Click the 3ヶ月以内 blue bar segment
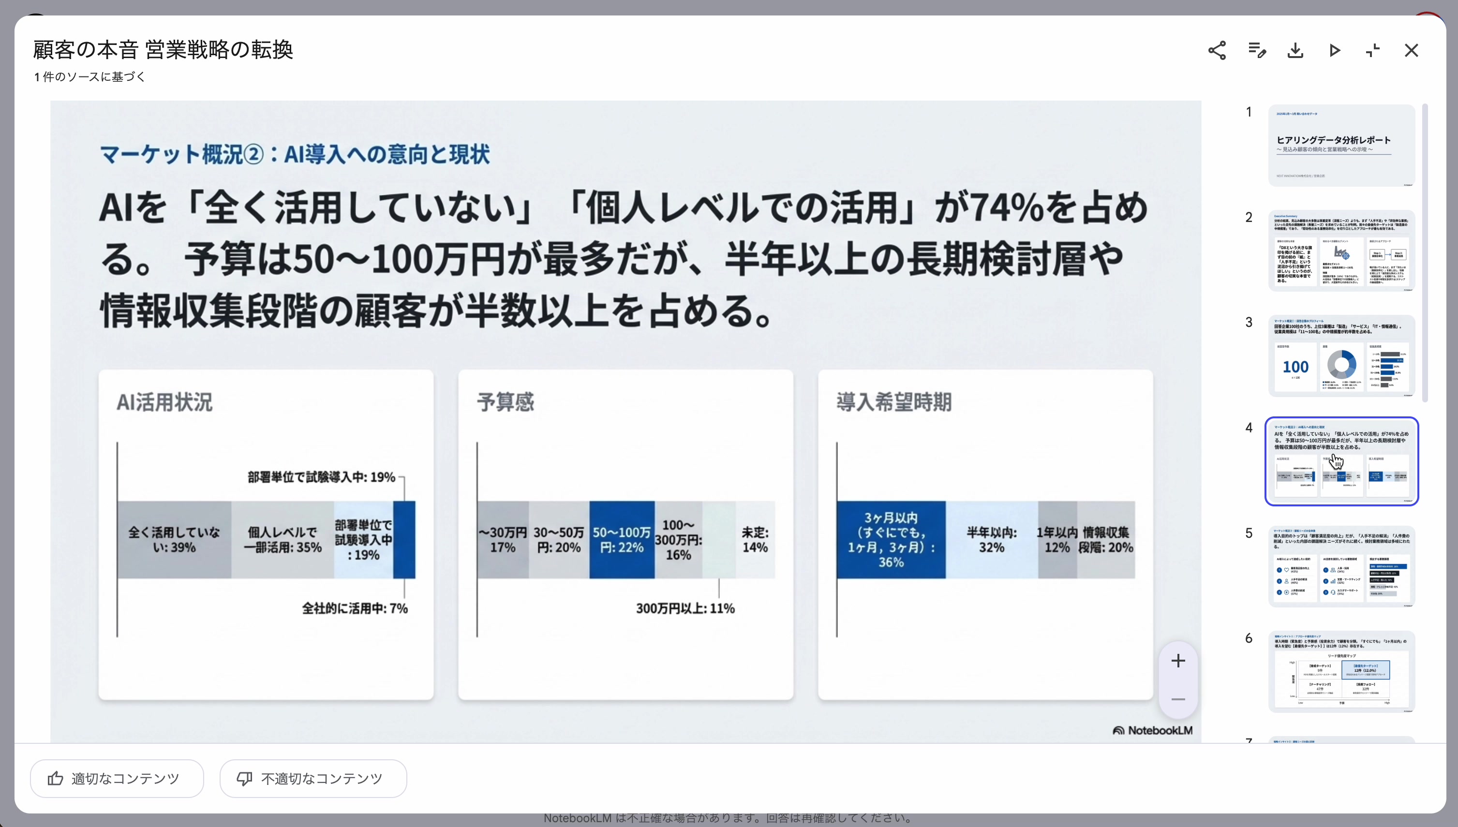Screen dimensions: 1458x827 coord(891,540)
